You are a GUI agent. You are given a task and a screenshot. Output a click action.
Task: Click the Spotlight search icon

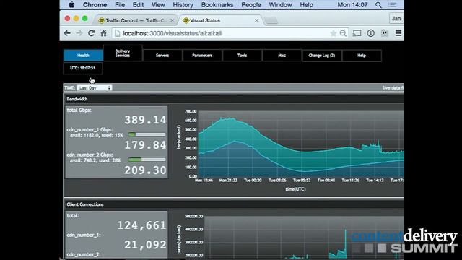[378, 5]
